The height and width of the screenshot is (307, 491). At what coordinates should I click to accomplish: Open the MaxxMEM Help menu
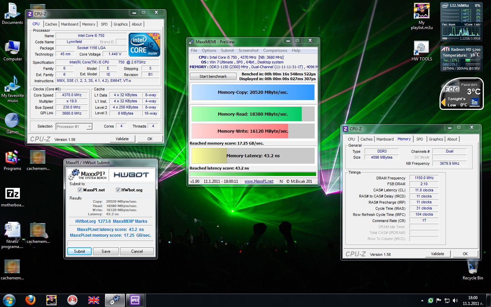[296, 50]
